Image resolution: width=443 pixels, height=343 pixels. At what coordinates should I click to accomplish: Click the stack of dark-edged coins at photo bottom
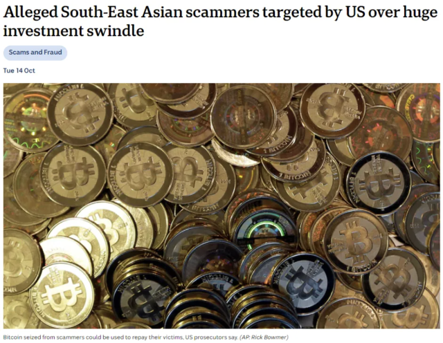[x=199, y=309]
